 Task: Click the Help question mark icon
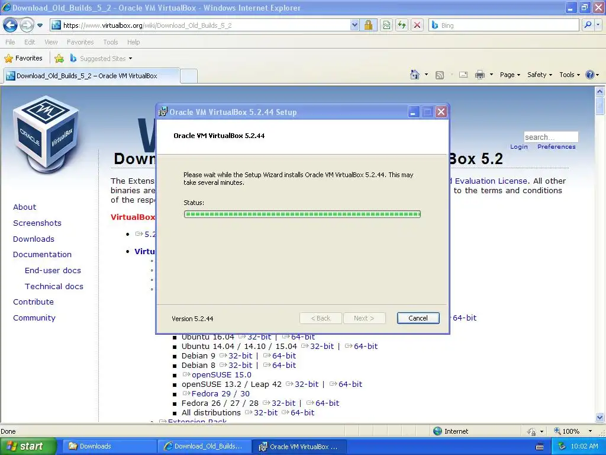coord(590,75)
